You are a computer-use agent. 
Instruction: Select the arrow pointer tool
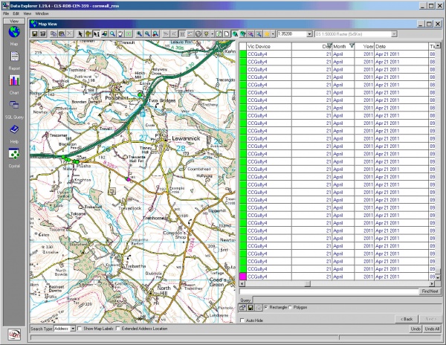point(80,33)
